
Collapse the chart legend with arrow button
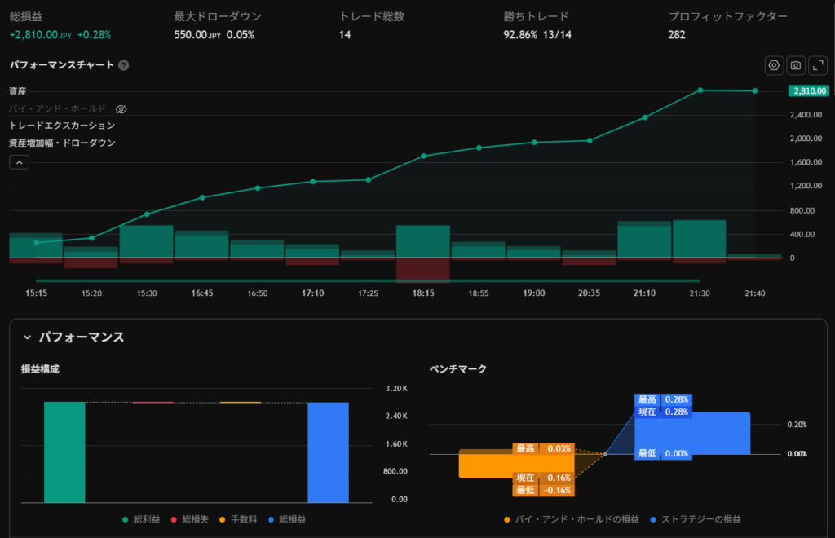coord(20,162)
